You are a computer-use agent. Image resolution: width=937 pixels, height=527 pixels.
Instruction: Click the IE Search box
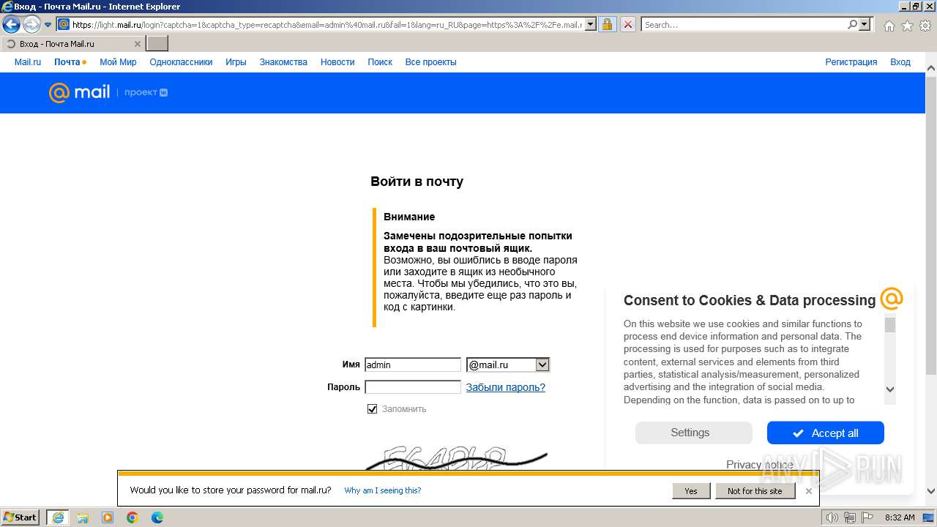coord(744,25)
